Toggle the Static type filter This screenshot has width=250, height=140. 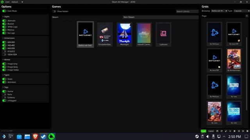tap(4, 79)
